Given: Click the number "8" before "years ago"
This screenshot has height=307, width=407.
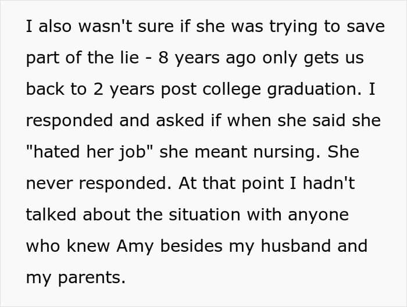Looking at the screenshot, I should point(163,58).
